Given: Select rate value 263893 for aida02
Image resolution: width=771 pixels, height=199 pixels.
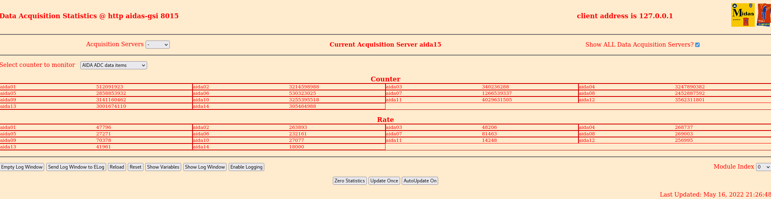Looking at the screenshot, I should (298, 127).
